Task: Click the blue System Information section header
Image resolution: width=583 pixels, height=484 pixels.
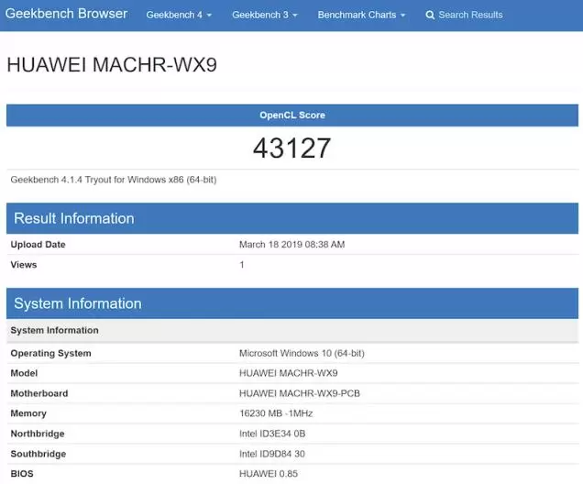Action: point(78,303)
